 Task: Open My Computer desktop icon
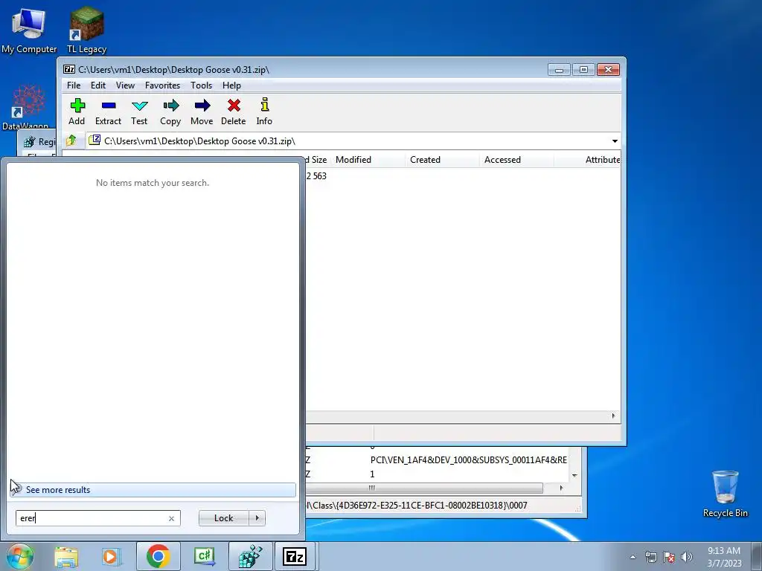point(29,30)
